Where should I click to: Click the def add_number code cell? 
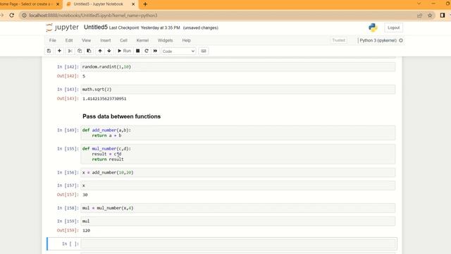click(x=238, y=133)
